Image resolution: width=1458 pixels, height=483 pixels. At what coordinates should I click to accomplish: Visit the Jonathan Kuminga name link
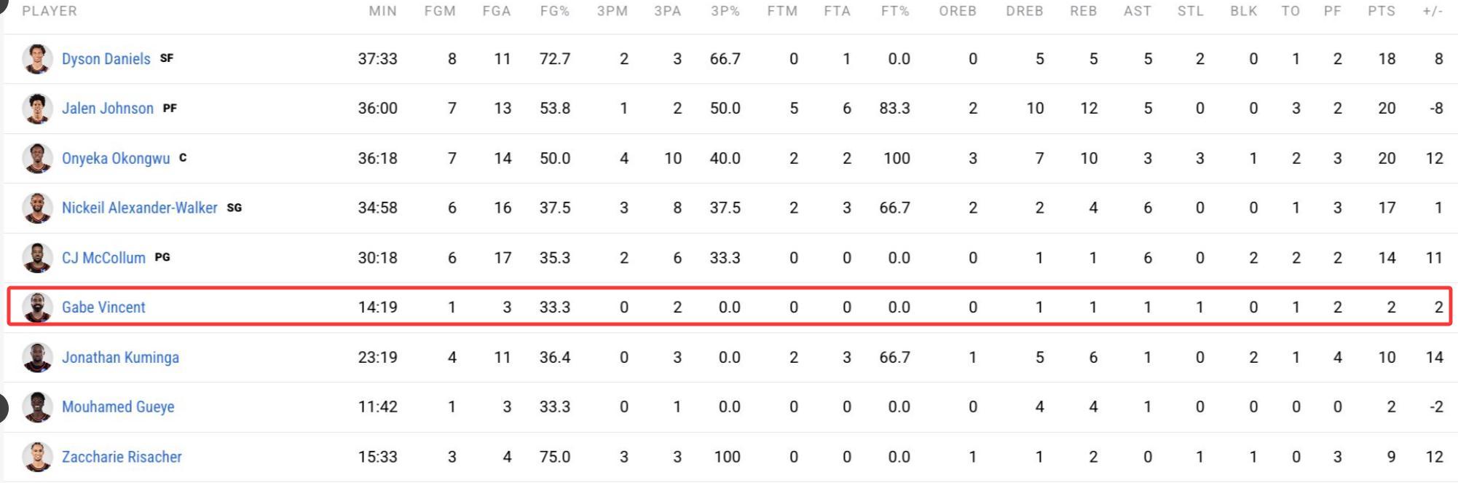tap(120, 357)
